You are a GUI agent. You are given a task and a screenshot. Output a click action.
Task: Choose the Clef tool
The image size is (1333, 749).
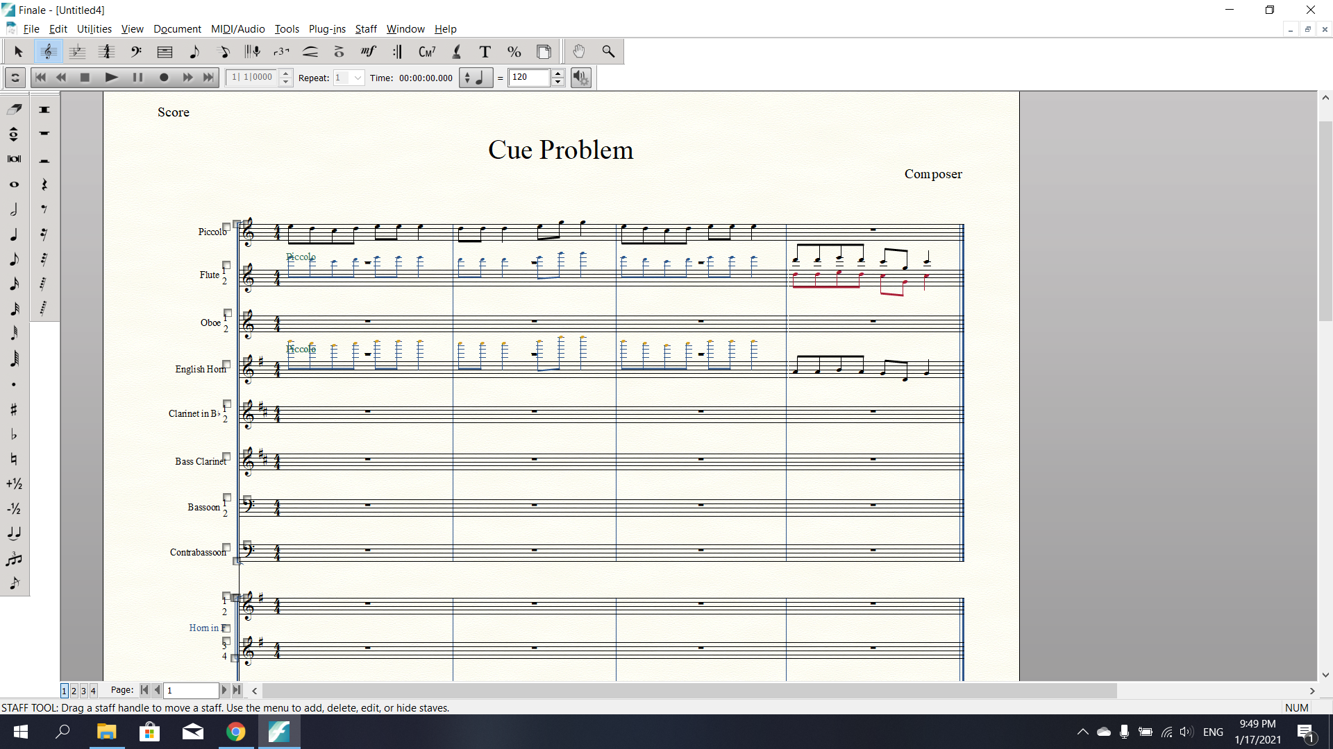[x=136, y=51]
